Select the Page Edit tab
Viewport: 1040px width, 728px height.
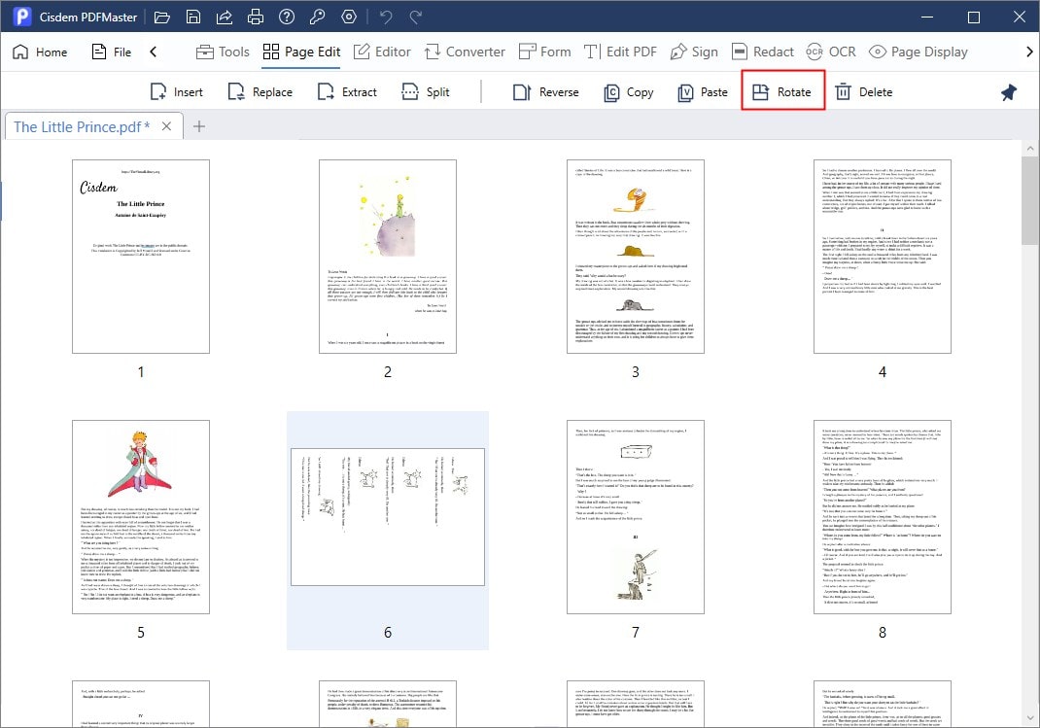pos(301,52)
